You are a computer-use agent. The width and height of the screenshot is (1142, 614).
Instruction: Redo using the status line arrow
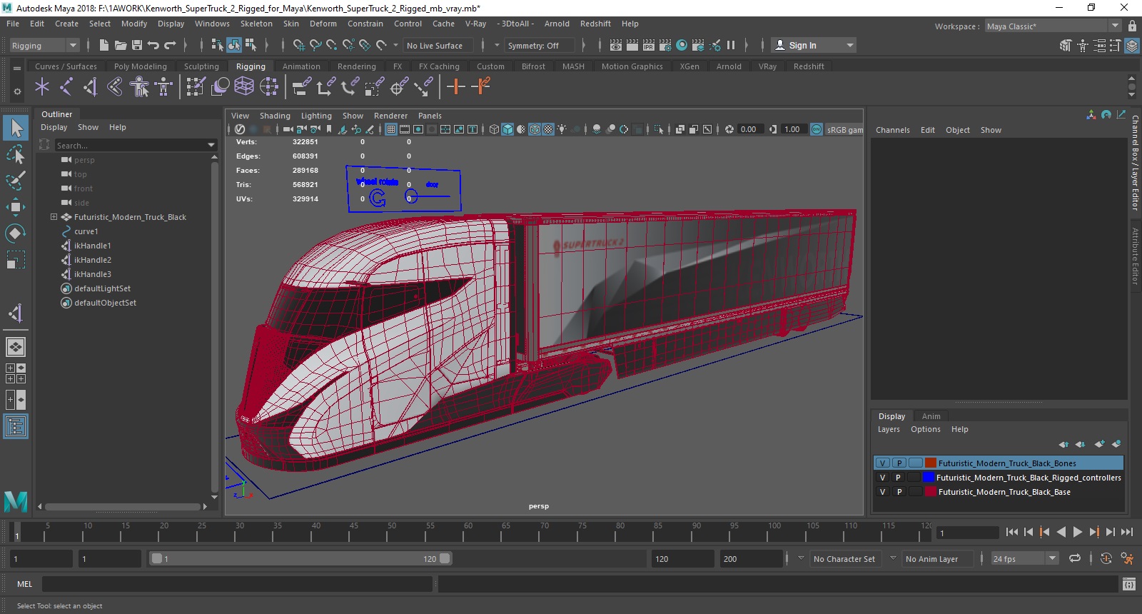170,45
